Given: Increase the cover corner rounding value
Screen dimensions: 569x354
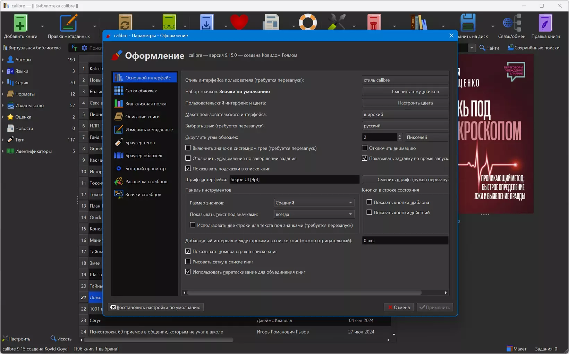Looking at the screenshot, I should 400,135.
